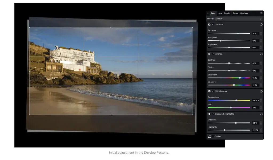The height and width of the screenshot is (160, 273).
Task: Click the stepper beside the Highlights value
Action: [261, 130]
